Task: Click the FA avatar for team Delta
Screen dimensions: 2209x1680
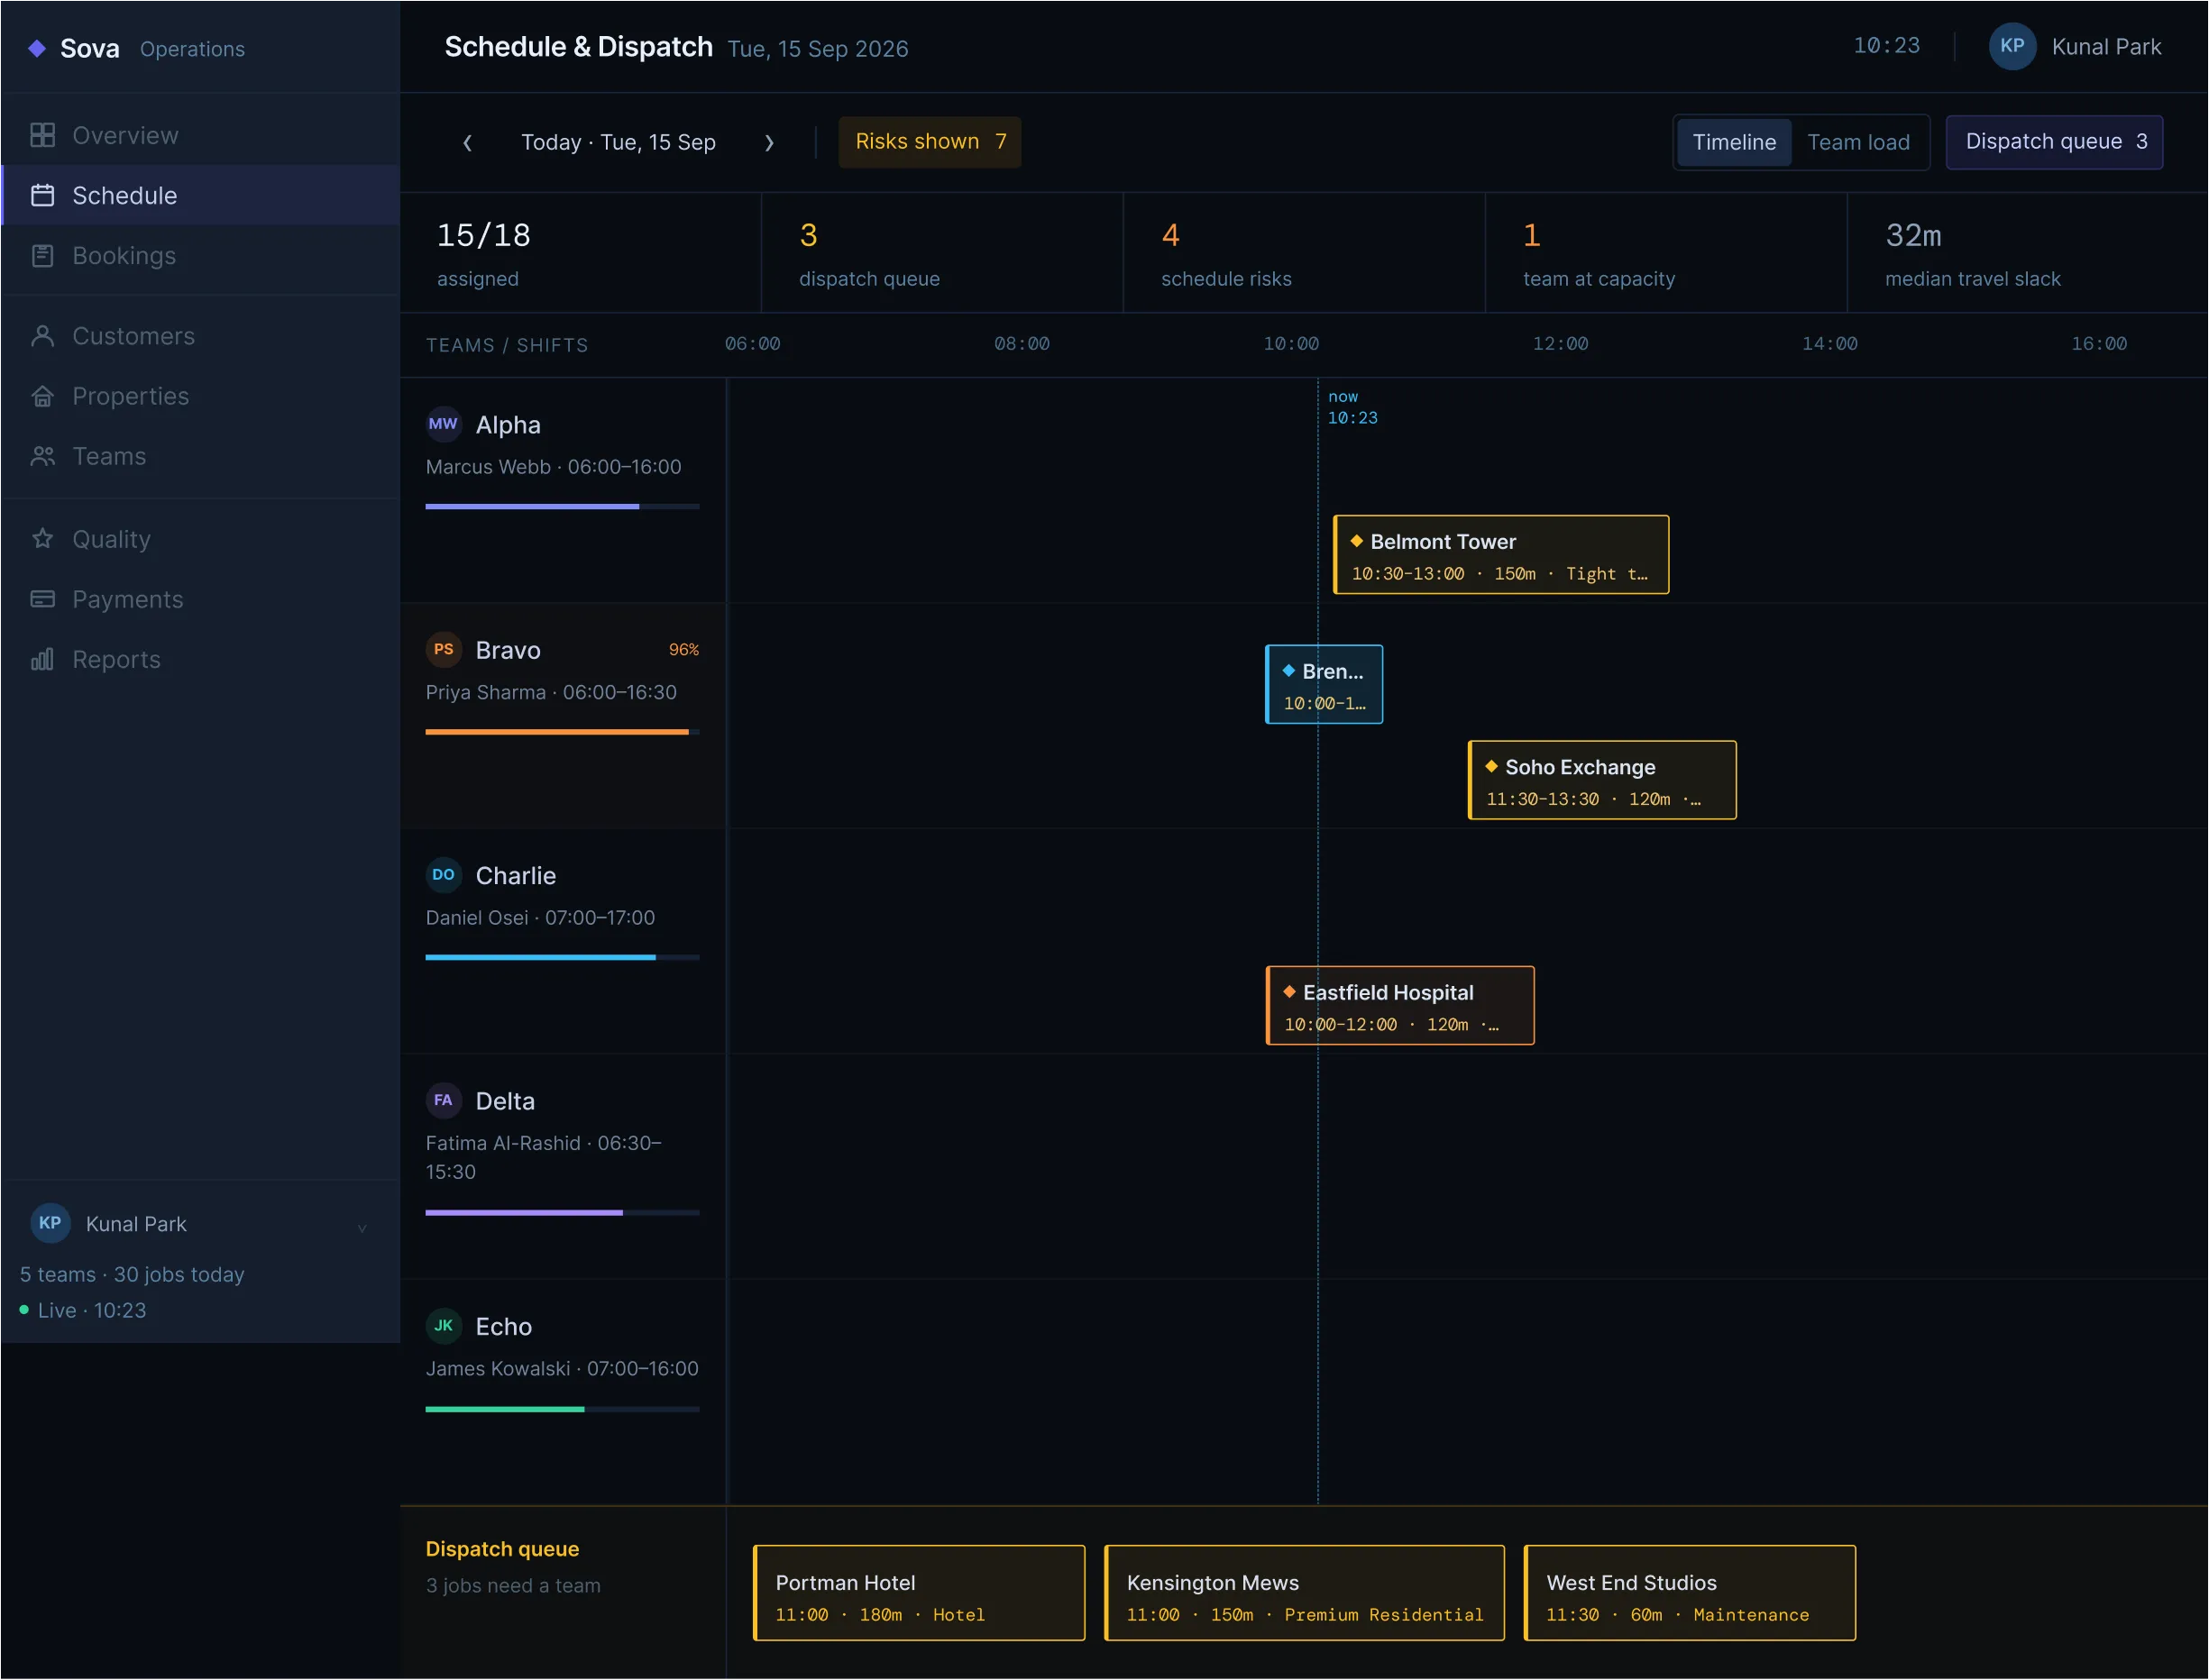Action: 444,1100
